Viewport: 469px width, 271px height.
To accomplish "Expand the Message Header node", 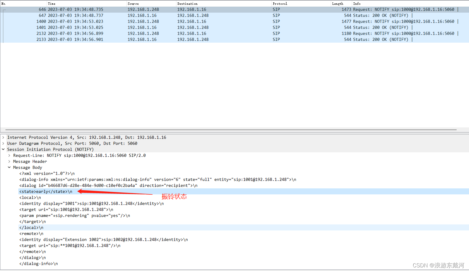I will point(9,161).
